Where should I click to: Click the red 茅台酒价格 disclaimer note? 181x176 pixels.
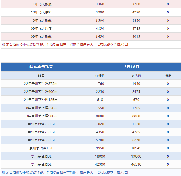(x=65, y=45)
